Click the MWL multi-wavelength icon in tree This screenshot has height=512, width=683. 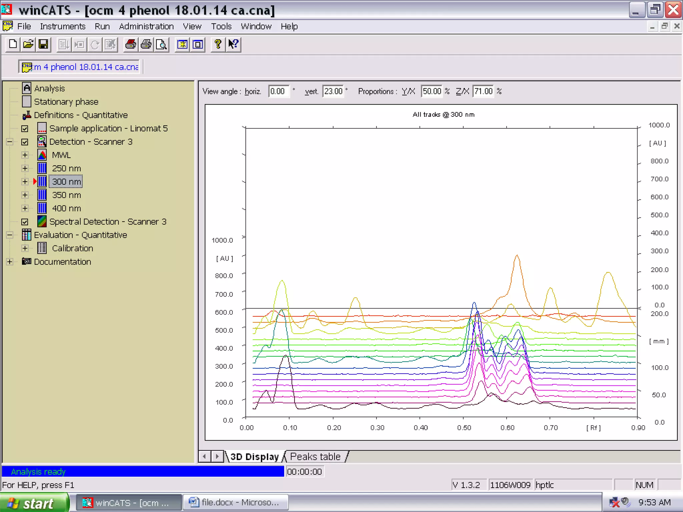(x=42, y=155)
